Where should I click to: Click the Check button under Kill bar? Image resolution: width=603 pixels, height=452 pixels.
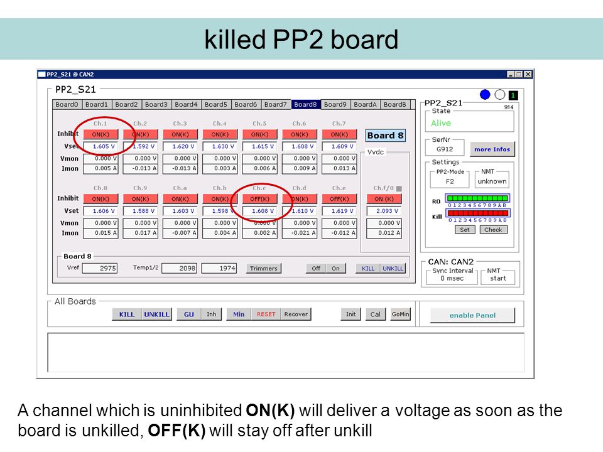pyautogui.click(x=494, y=230)
